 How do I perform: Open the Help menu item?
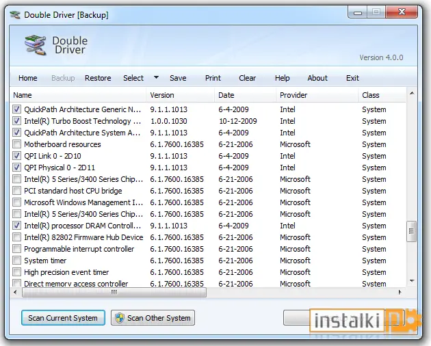click(283, 78)
